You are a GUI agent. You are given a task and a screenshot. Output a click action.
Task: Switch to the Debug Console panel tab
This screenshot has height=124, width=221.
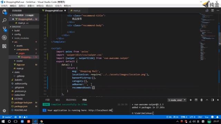(71, 100)
